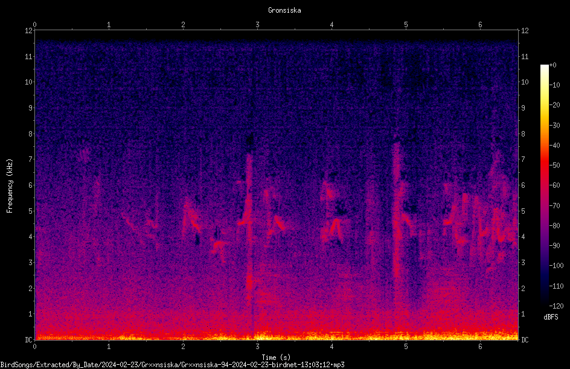Click the file path text at bottom

(x=172, y=365)
